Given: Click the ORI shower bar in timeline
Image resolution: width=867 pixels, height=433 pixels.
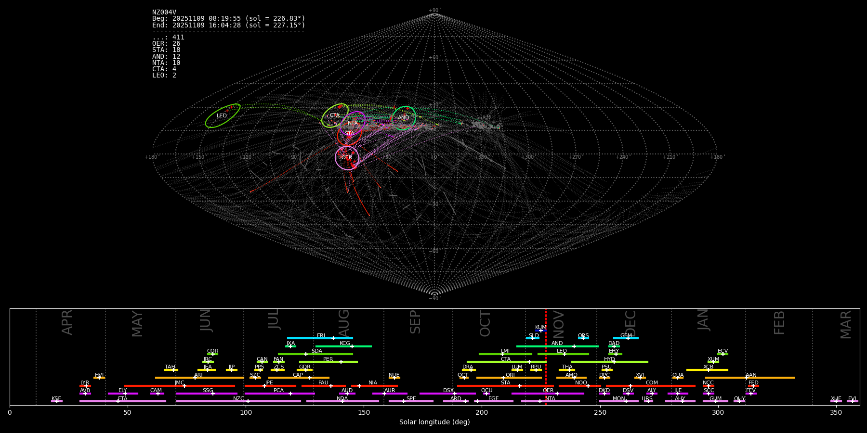Looking at the screenshot, I should click(x=509, y=378).
